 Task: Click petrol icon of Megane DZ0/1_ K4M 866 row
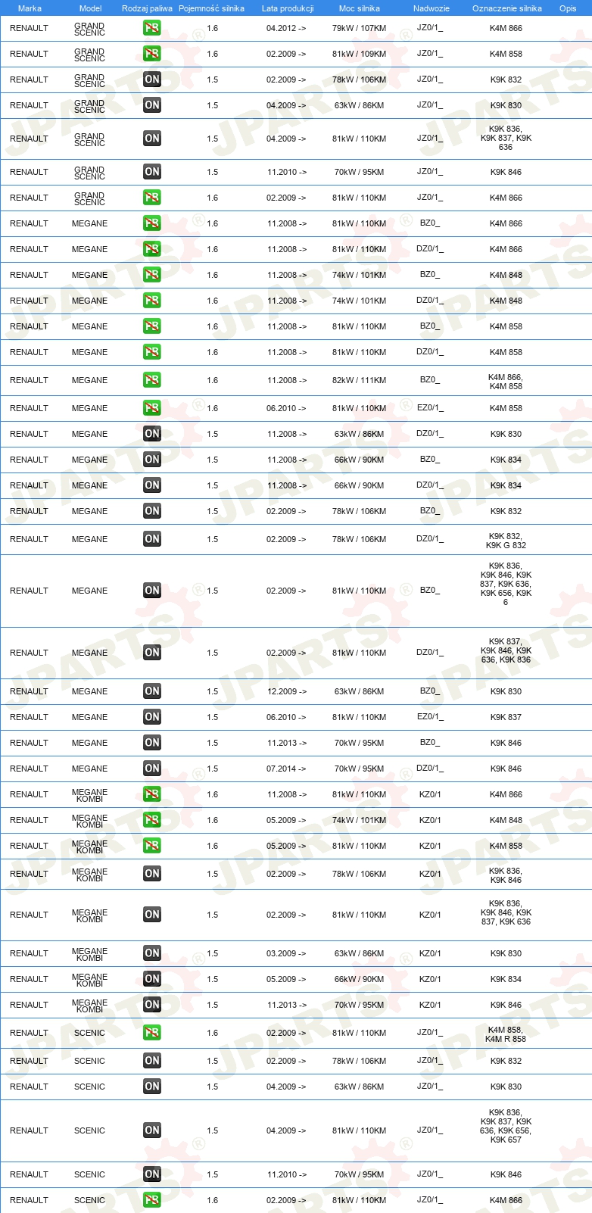[152, 249]
